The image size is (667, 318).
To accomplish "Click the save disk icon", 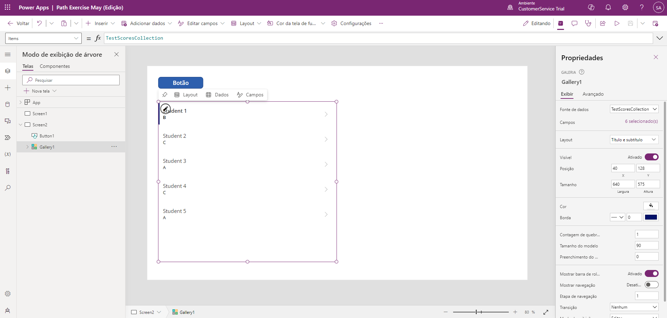I will (x=630, y=23).
